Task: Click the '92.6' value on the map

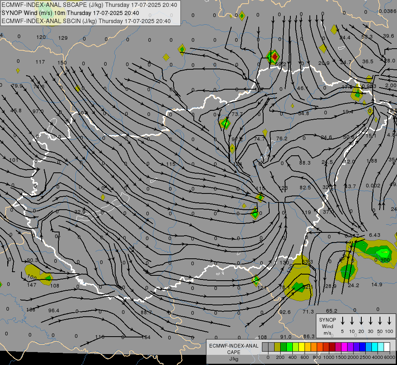Action: (x=285, y=312)
